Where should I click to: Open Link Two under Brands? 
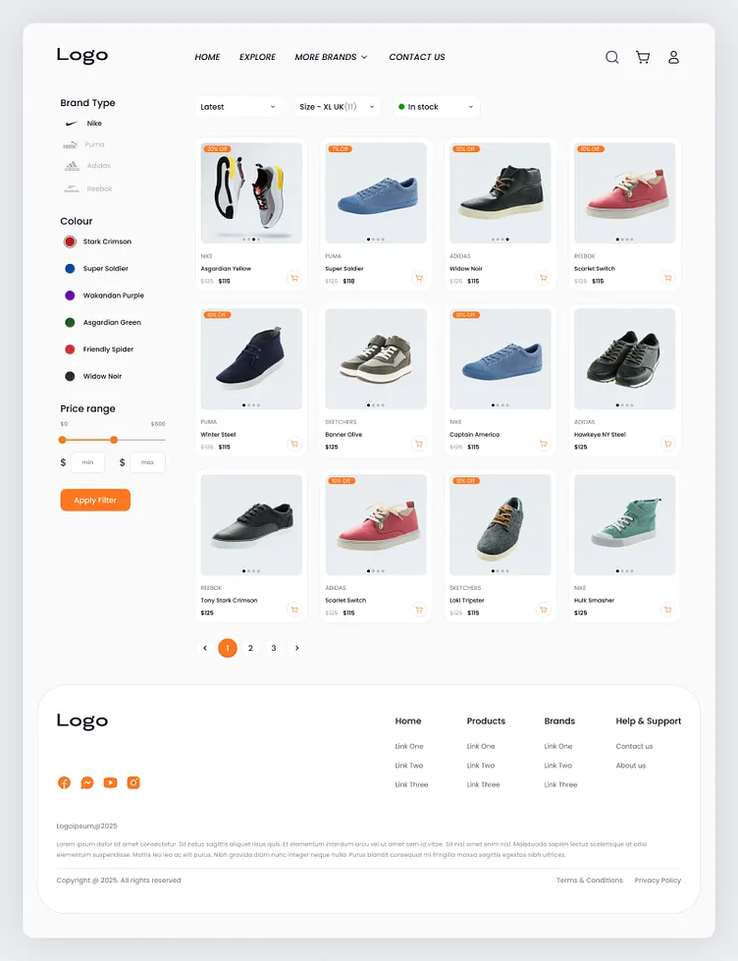tap(557, 766)
